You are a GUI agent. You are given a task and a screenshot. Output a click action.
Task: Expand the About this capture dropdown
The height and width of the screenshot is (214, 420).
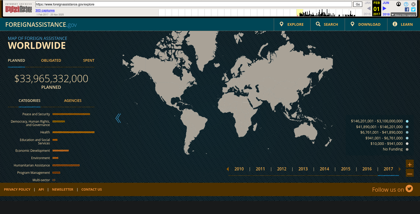click(x=403, y=15)
